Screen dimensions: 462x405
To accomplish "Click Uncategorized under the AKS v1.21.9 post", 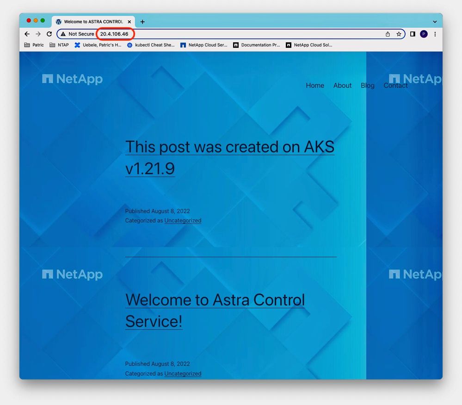I will tap(183, 220).
